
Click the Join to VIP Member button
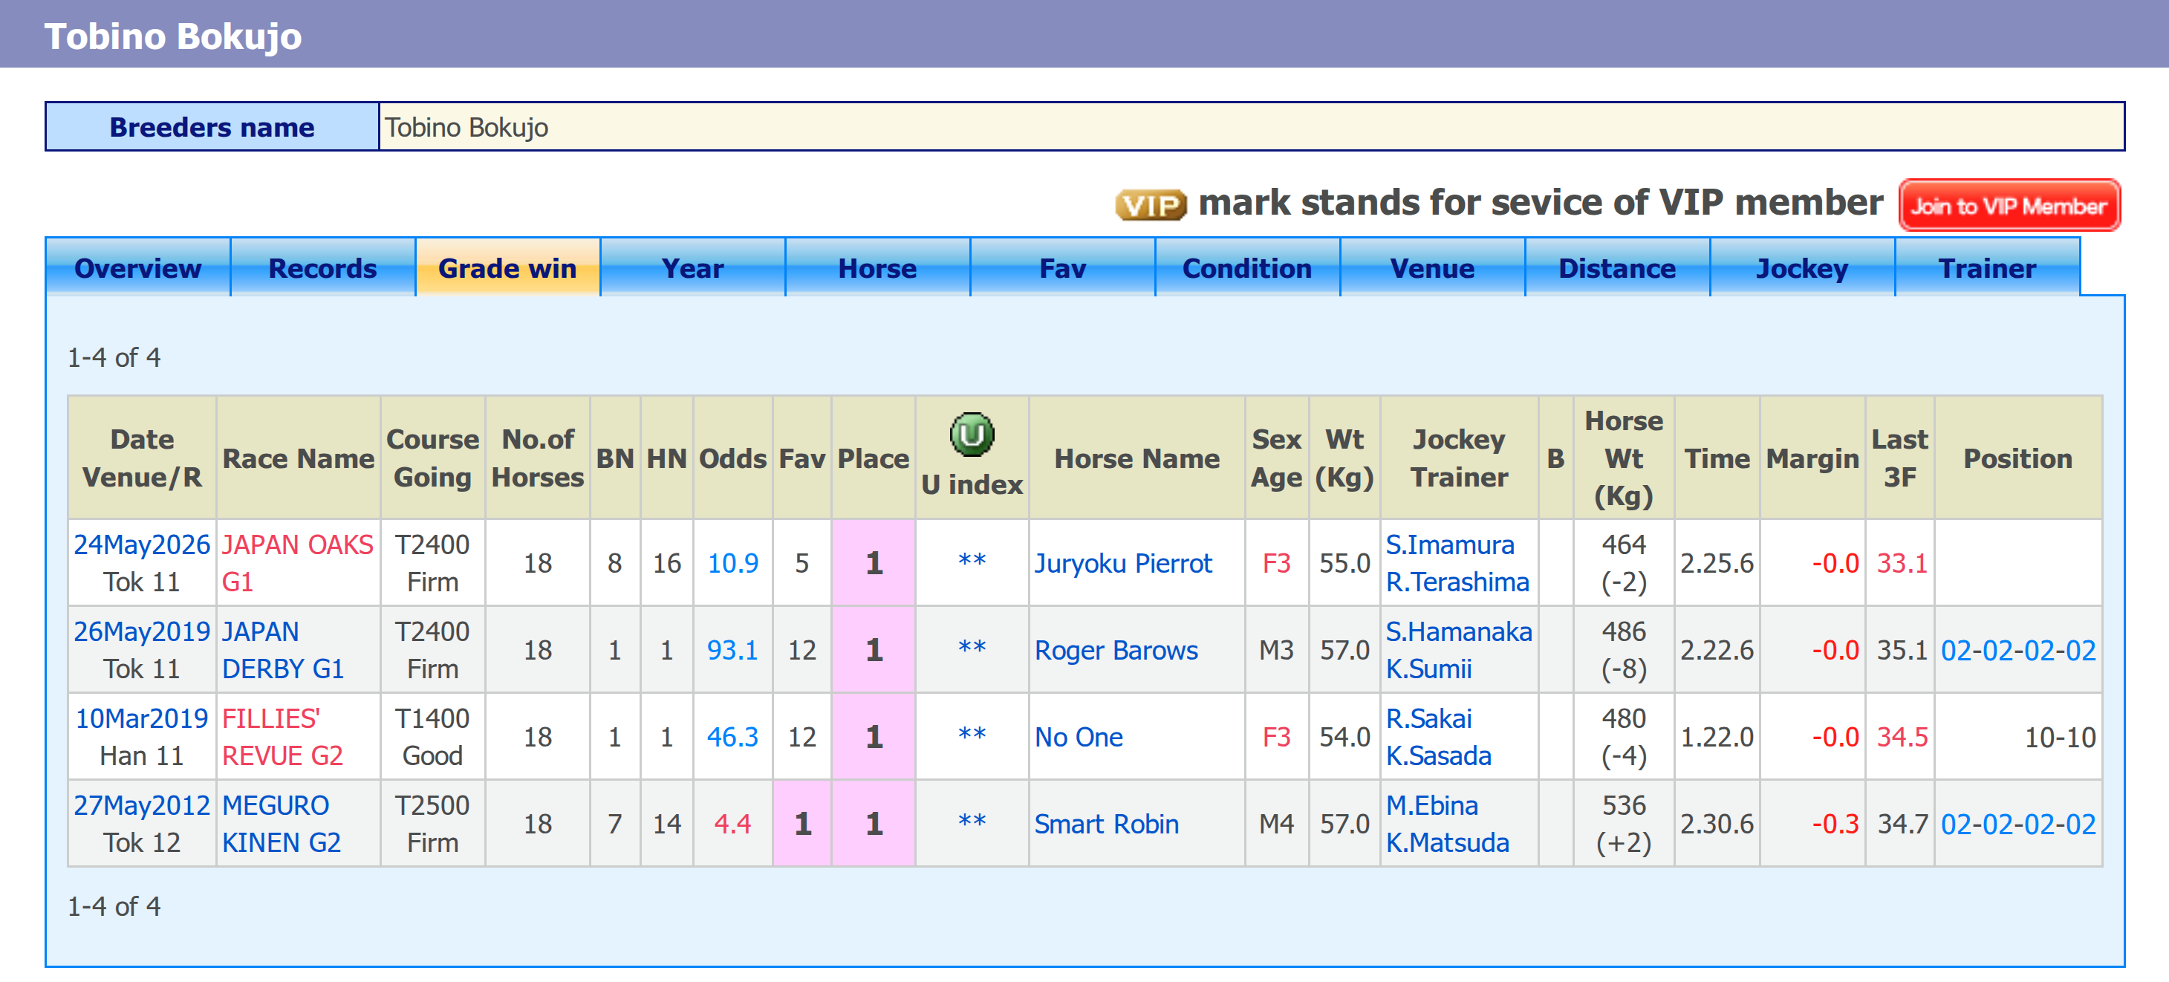point(2008,206)
